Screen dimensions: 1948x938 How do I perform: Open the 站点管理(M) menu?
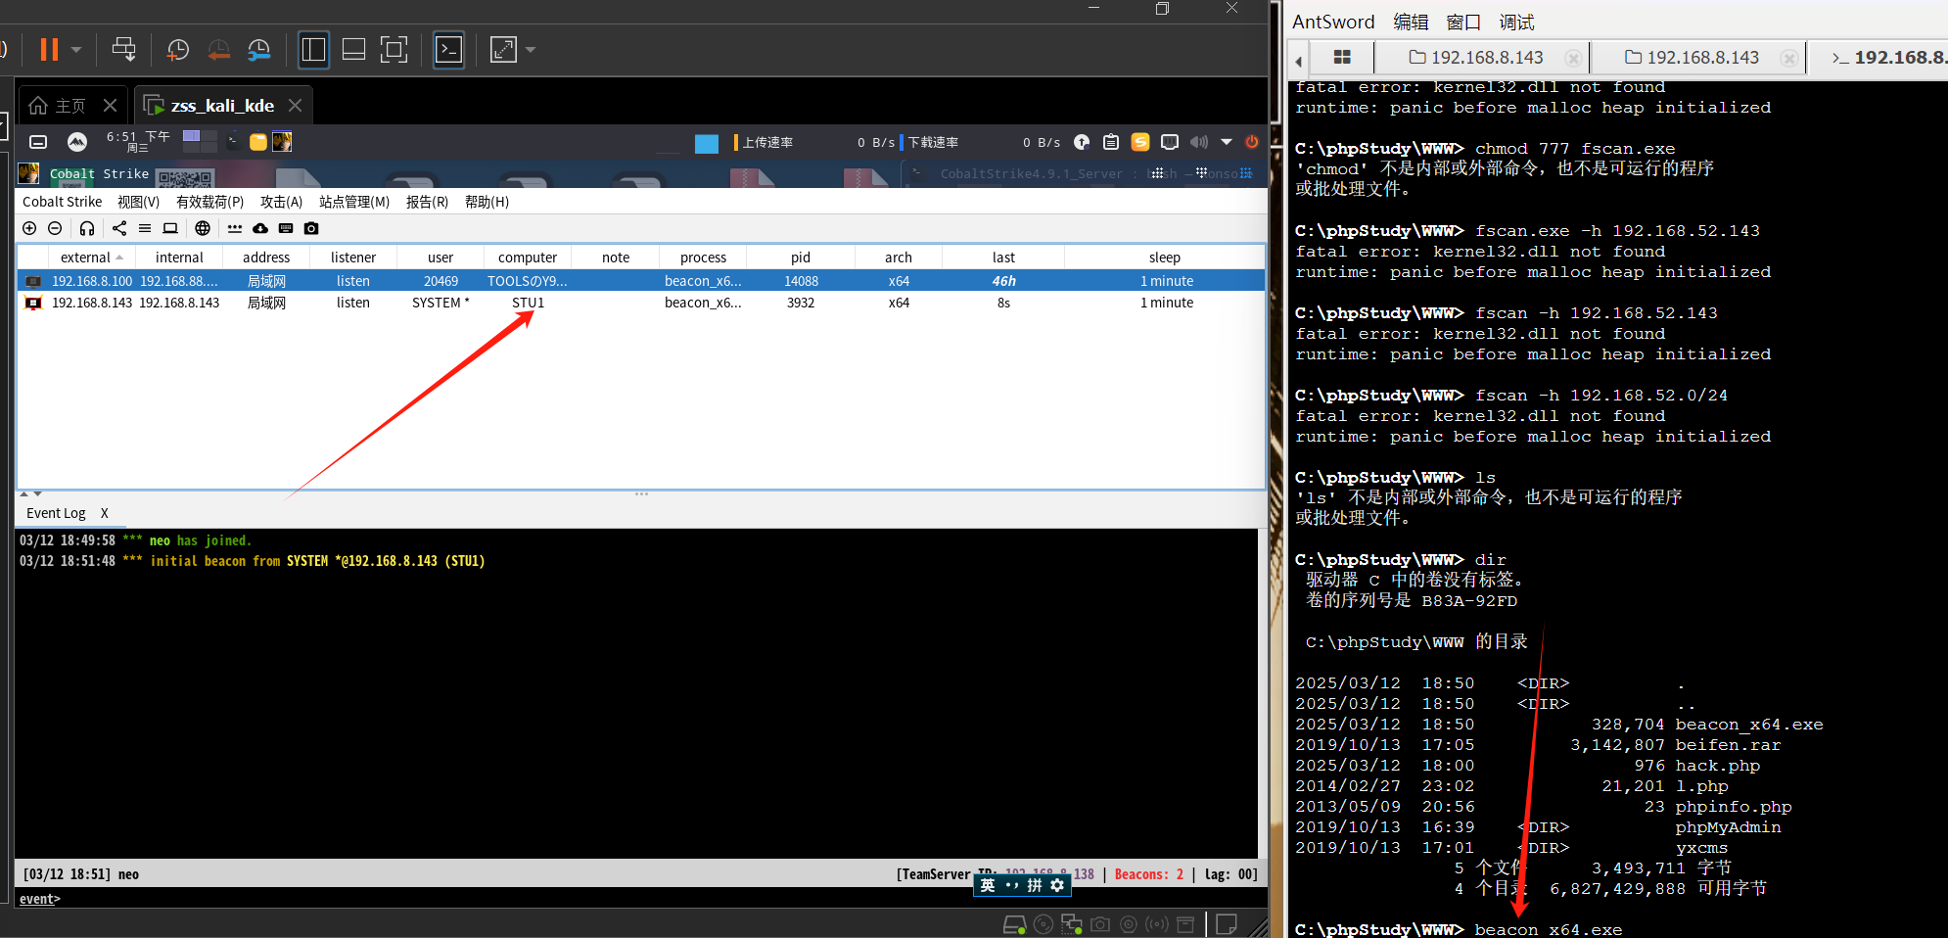coord(354,202)
